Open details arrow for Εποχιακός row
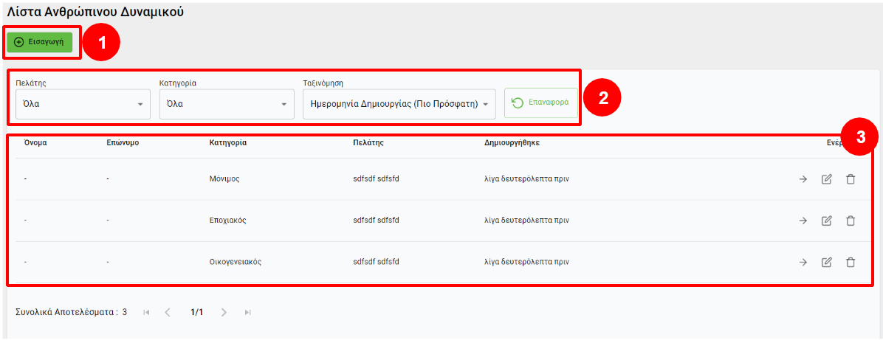The width and height of the screenshot is (883, 340). (x=803, y=221)
